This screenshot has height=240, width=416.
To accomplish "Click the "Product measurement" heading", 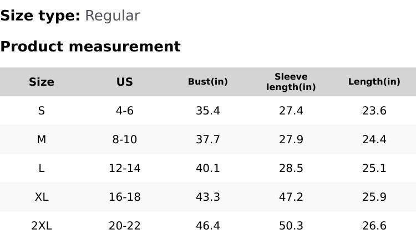I will (90, 47).
